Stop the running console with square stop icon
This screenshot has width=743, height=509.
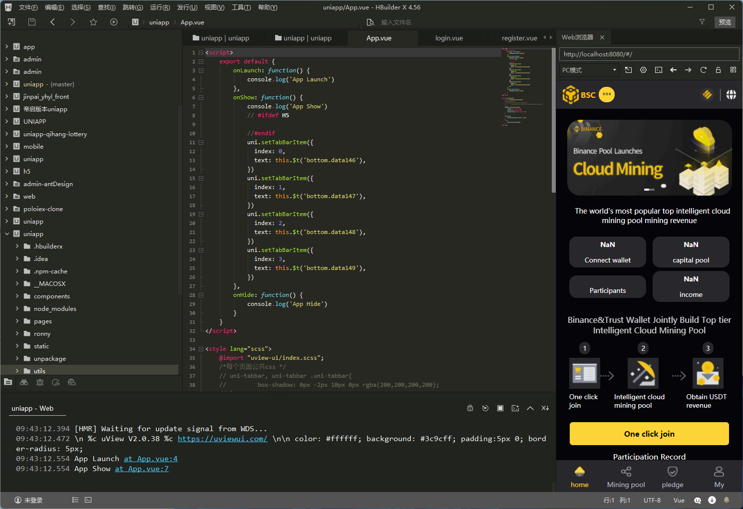(500, 408)
